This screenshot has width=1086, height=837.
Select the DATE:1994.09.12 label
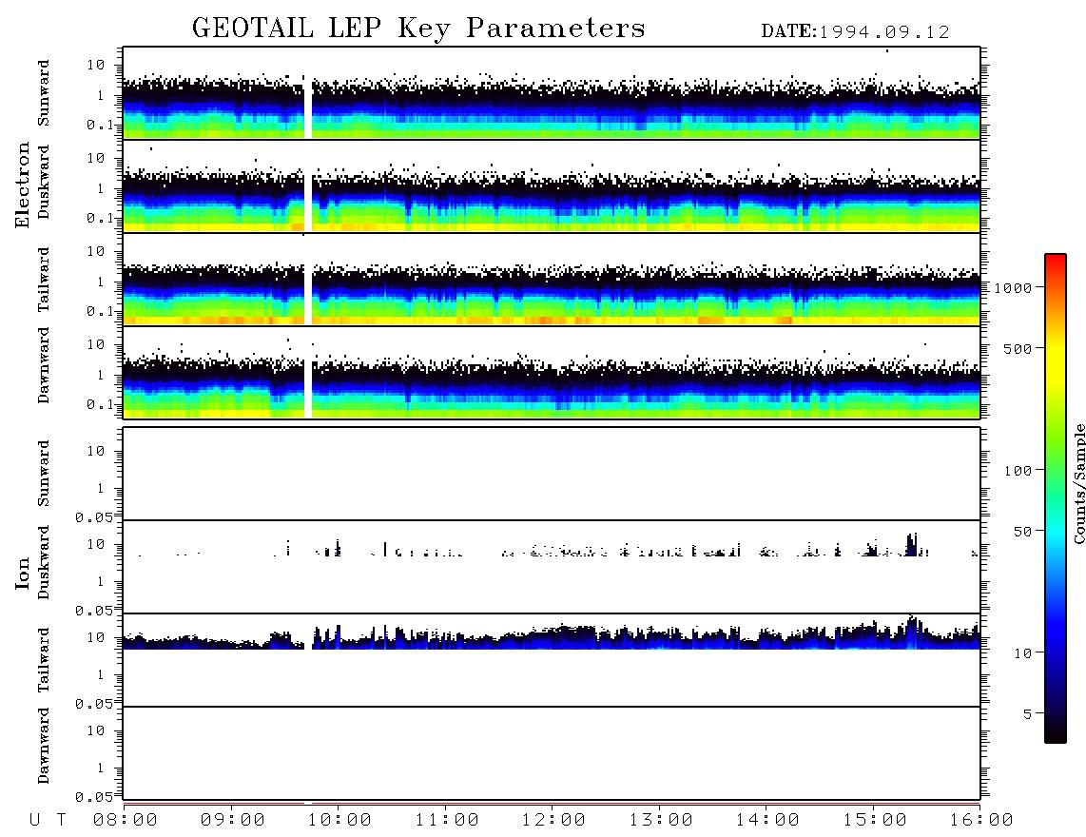(x=855, y=32)
